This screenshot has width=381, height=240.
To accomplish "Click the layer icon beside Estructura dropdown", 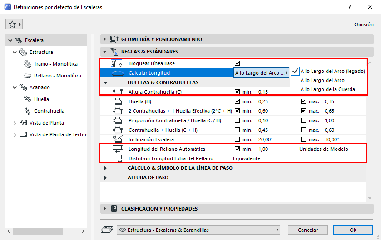I will pyautogui.click(x=107, y=230).
